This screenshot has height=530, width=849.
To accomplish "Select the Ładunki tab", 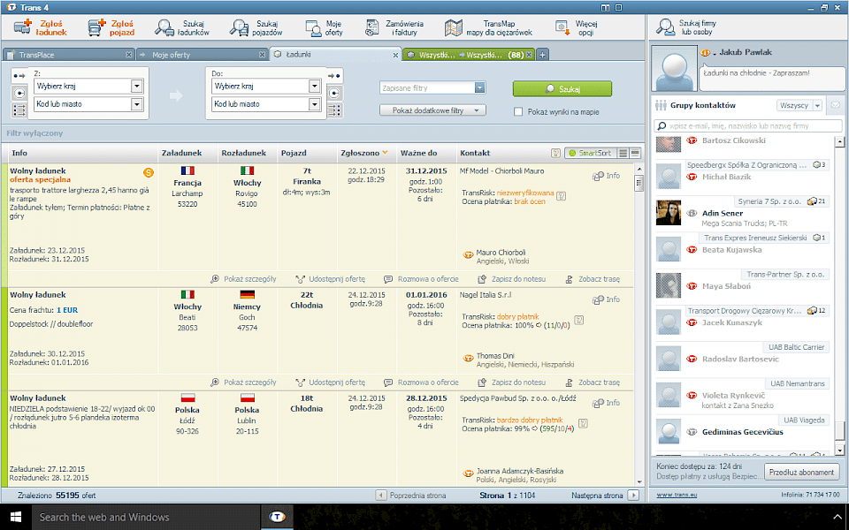I will pos(335,54).
